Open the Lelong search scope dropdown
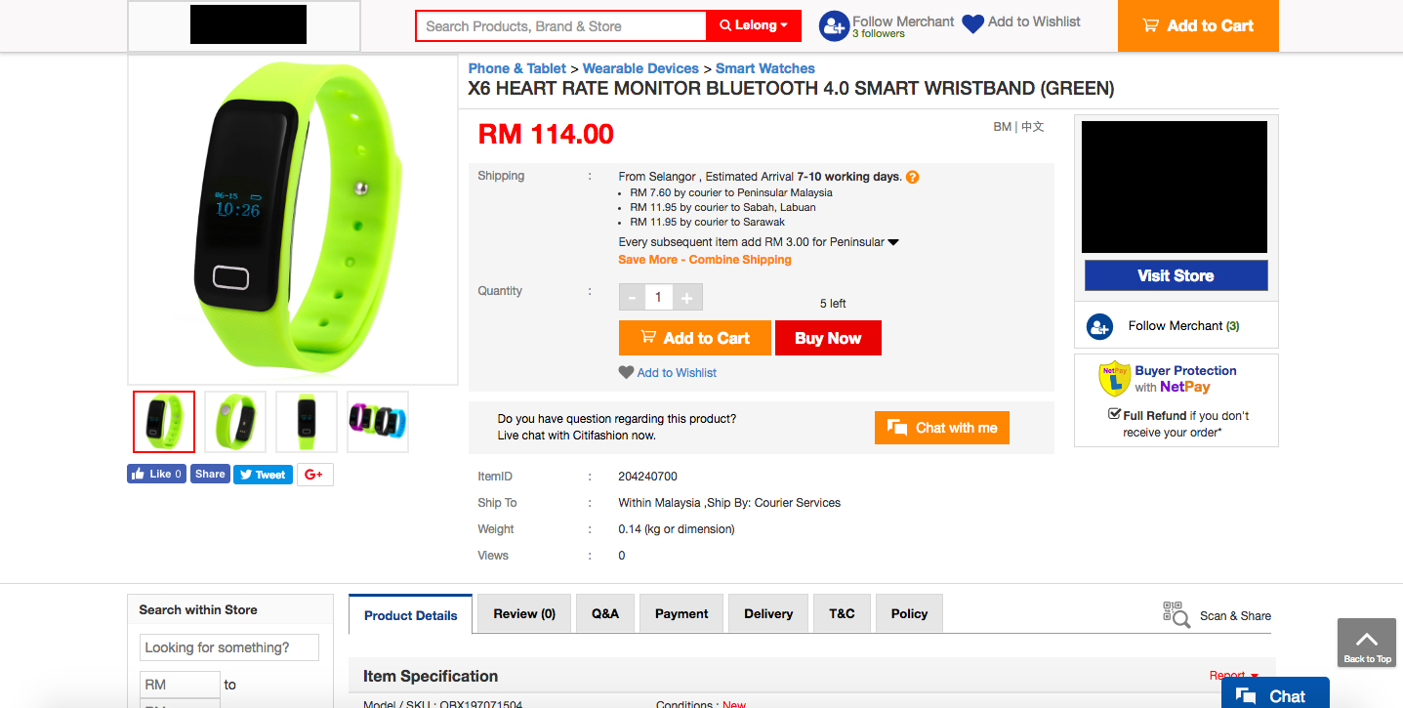Screen dimensions: 1403x708 (754, 25)
